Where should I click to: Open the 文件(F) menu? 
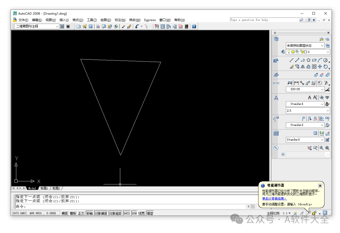tap(23, 20)
